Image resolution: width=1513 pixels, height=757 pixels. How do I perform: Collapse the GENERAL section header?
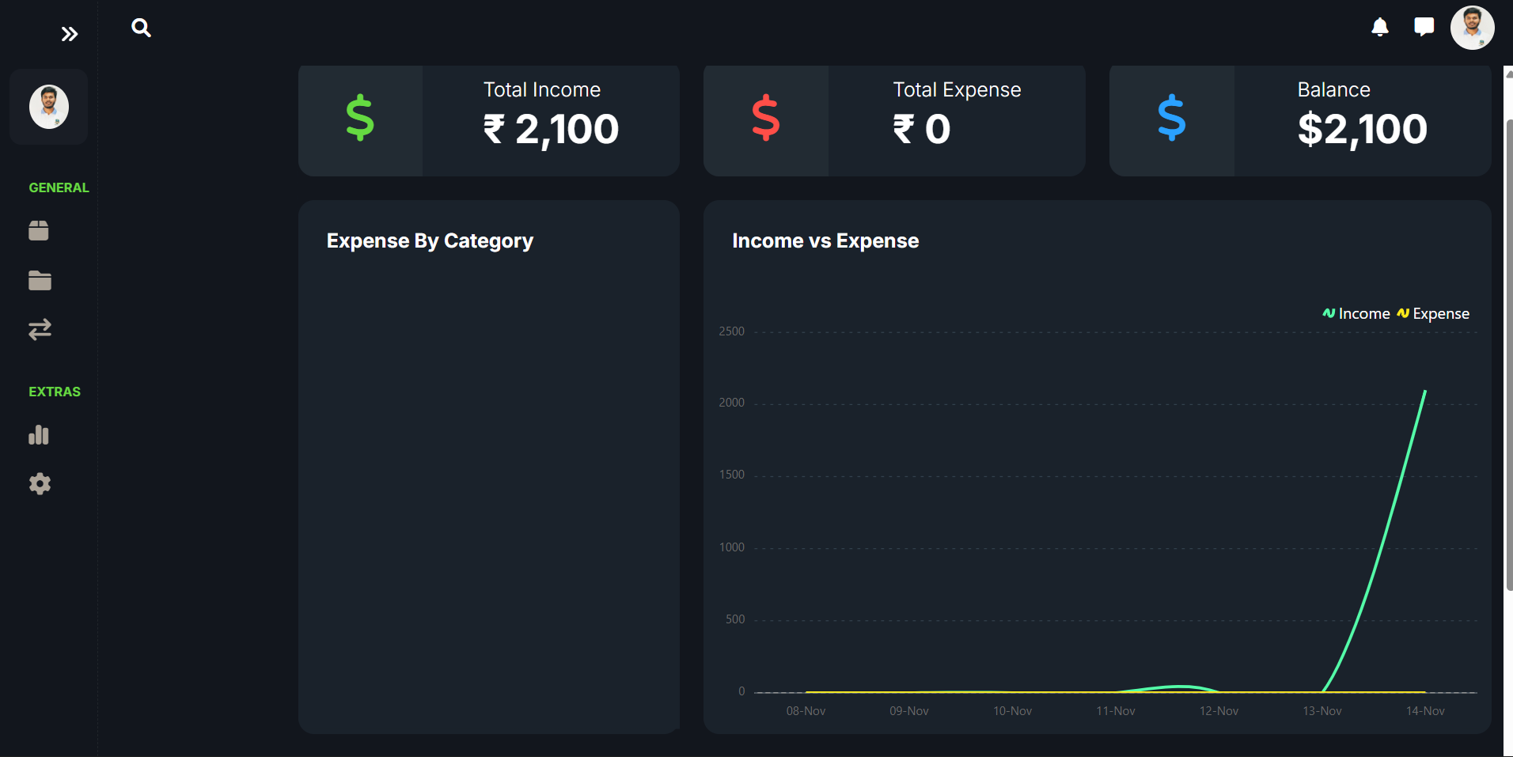(x=59, y=187)
